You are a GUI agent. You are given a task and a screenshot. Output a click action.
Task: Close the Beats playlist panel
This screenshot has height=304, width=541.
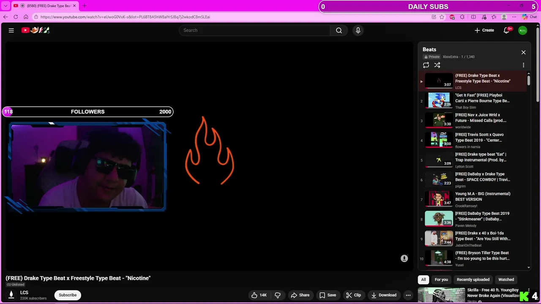523,52
